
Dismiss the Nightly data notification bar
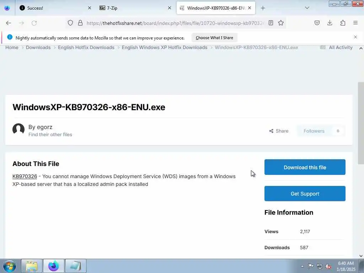coord(355,37)
